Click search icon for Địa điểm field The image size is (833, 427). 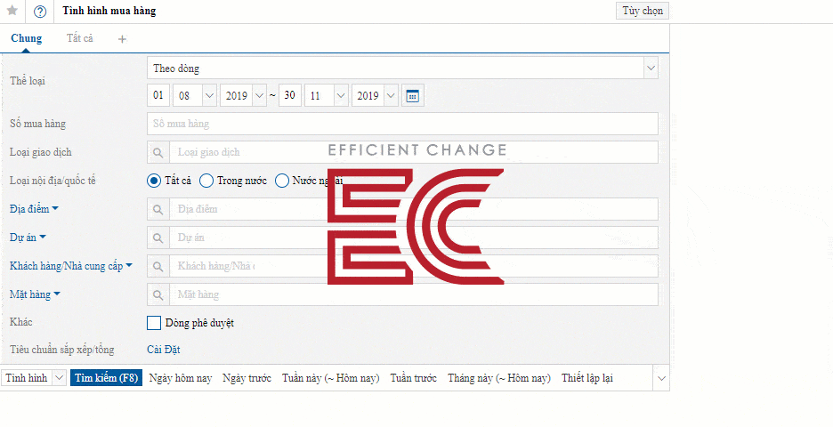158,209
